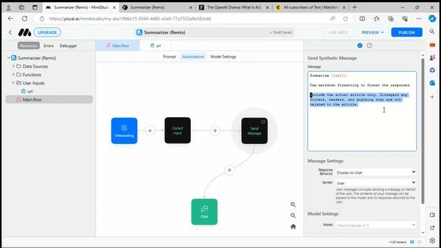Open Response Behavior dropdown
Image resolution: width=441 pixels, height=248 pixels.
[376, 172]
